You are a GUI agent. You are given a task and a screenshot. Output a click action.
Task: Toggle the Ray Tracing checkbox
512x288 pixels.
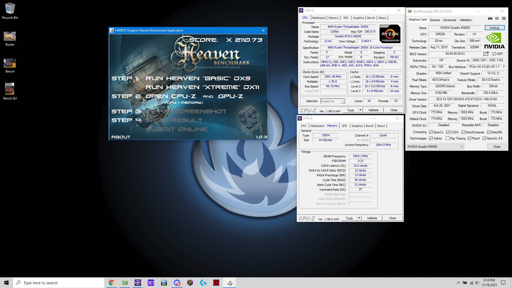448,138
